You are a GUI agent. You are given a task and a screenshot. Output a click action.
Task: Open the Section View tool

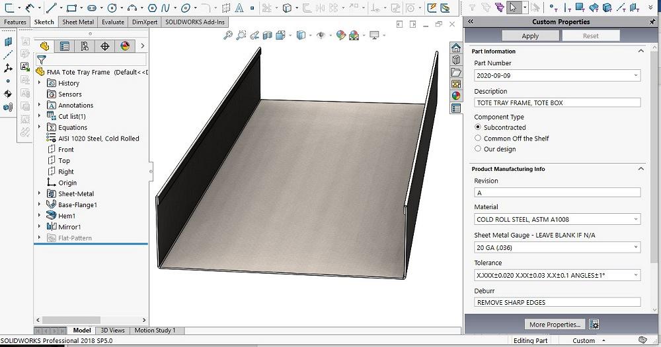[x=267, y=36]
